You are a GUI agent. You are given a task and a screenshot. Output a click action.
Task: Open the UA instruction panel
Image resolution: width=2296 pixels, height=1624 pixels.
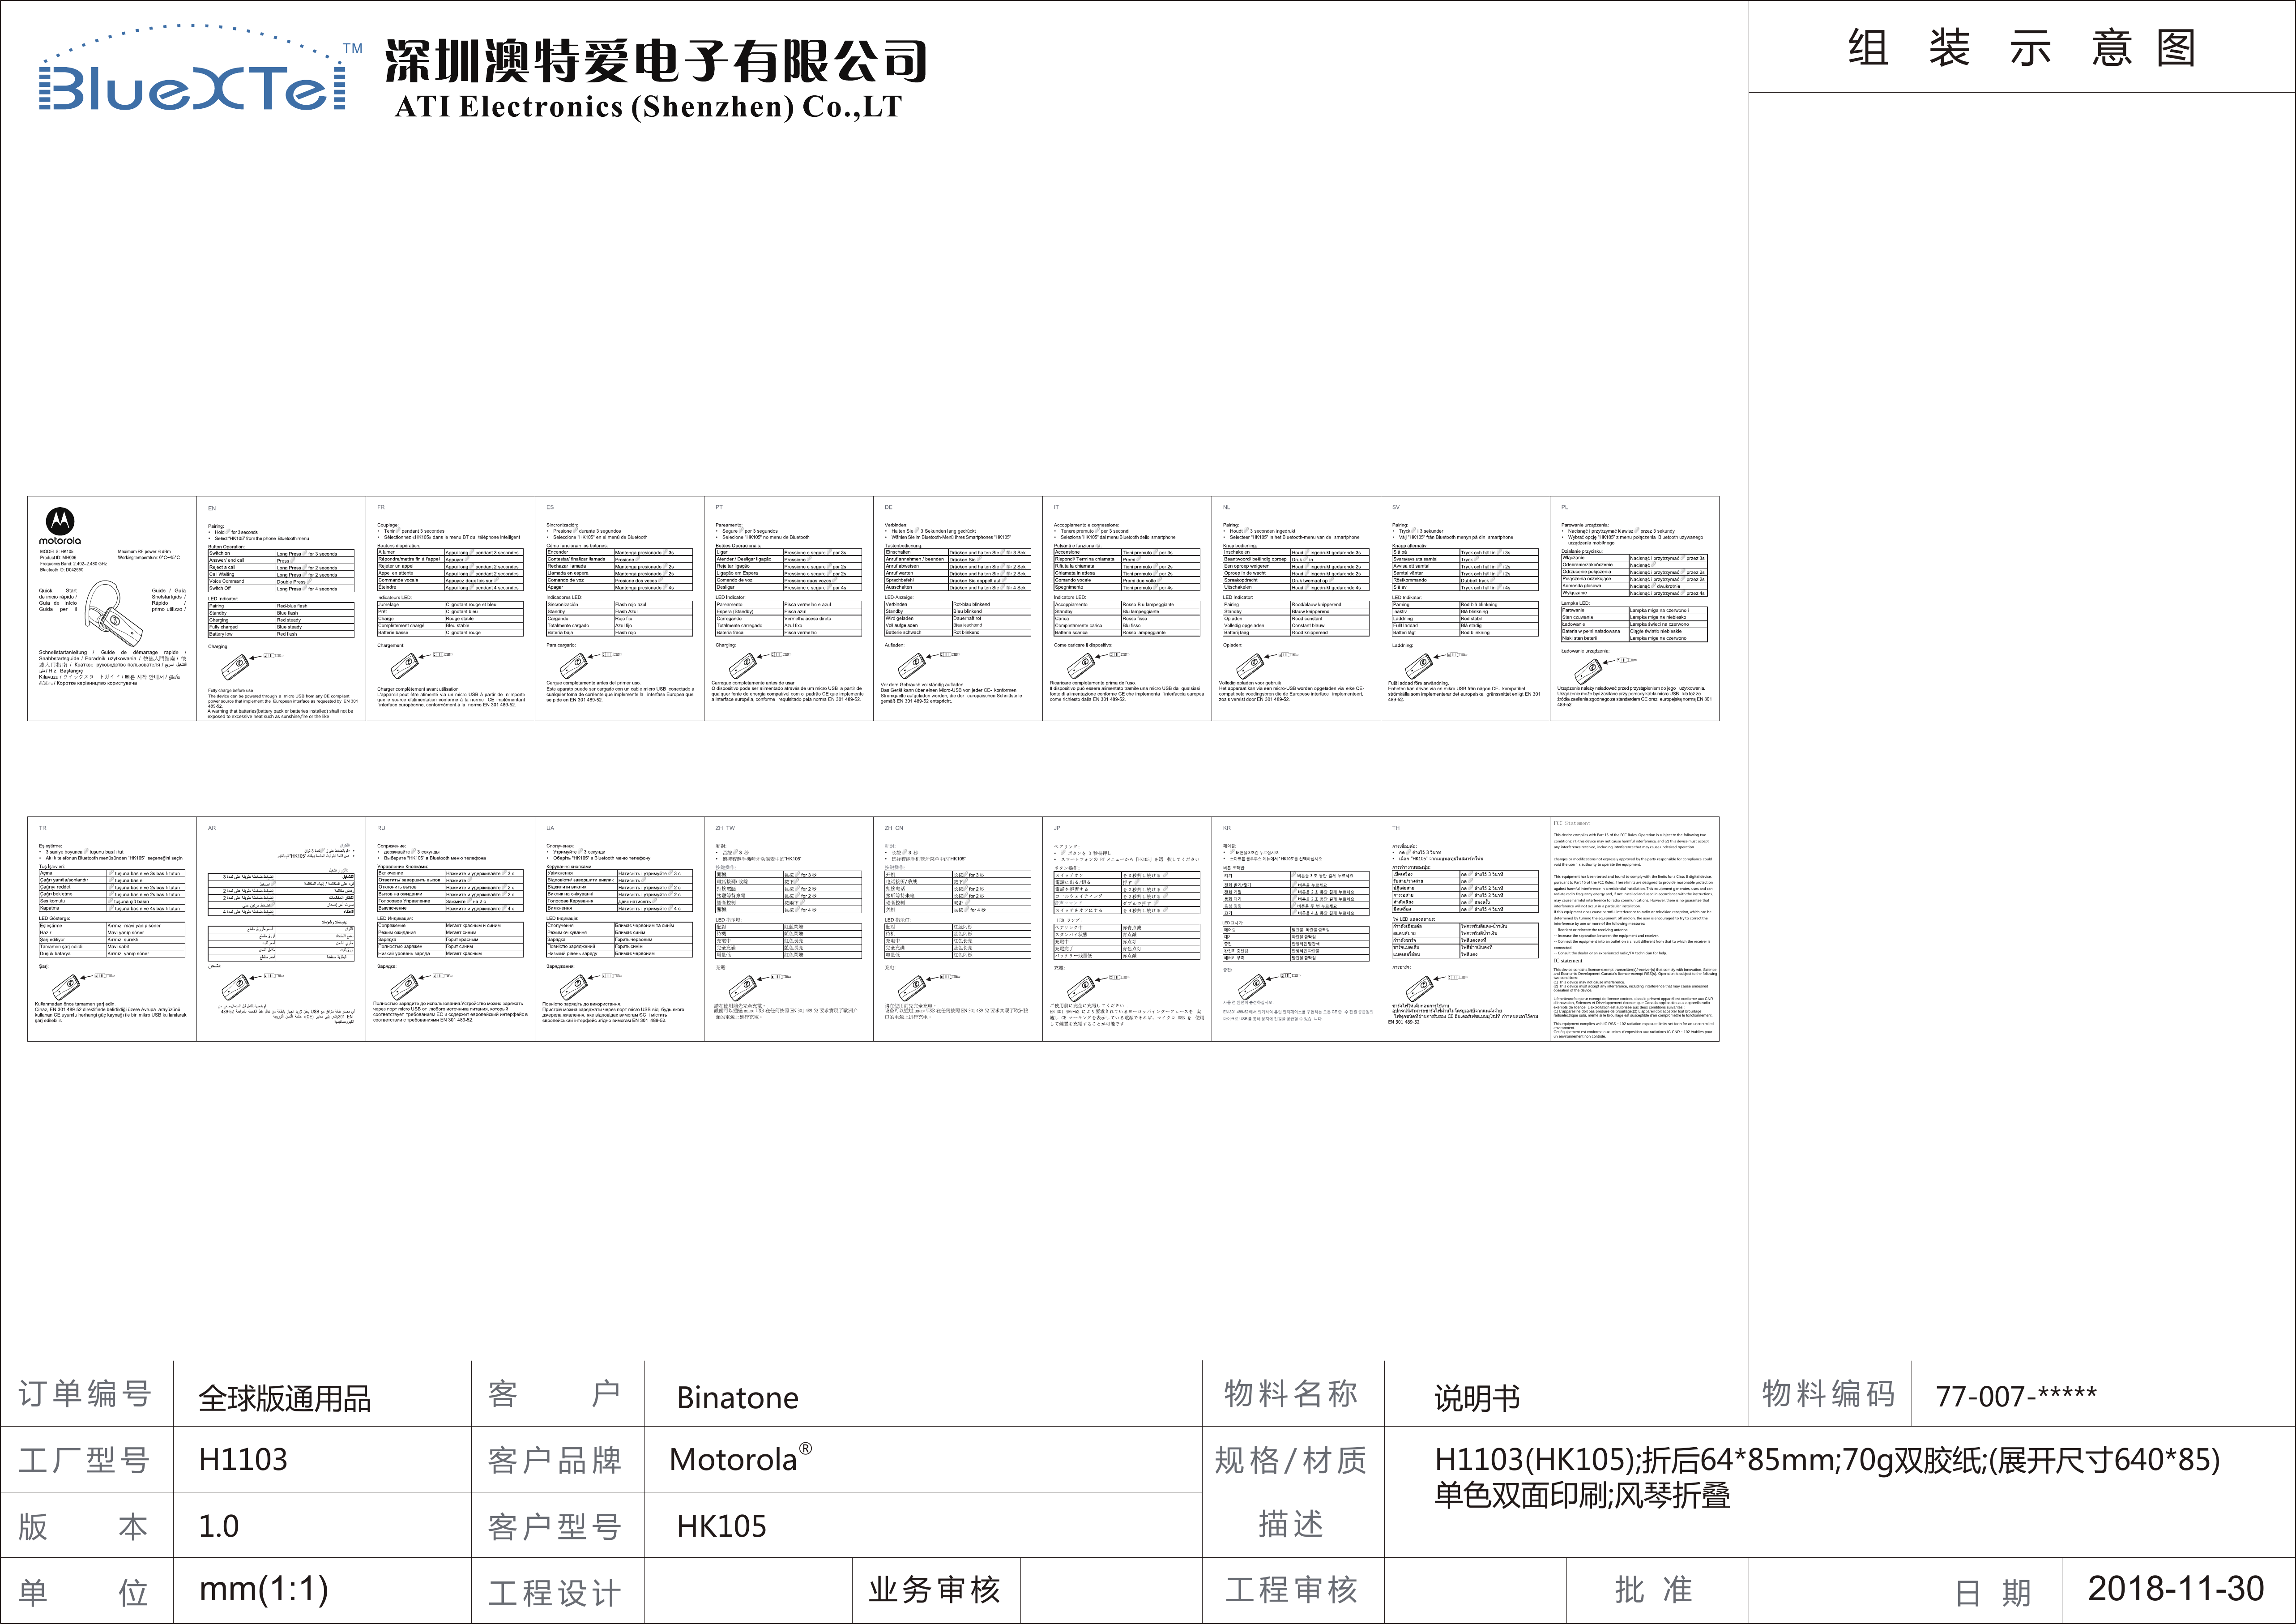coord(619,929)
